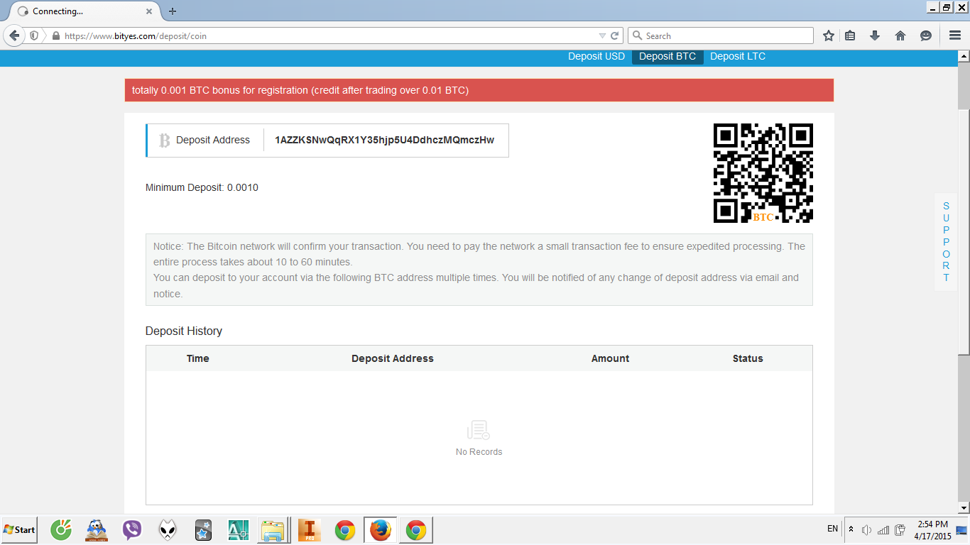970x545 pixels.
Task: Show bookmarks list icon in toolbar
Action: 850,35
